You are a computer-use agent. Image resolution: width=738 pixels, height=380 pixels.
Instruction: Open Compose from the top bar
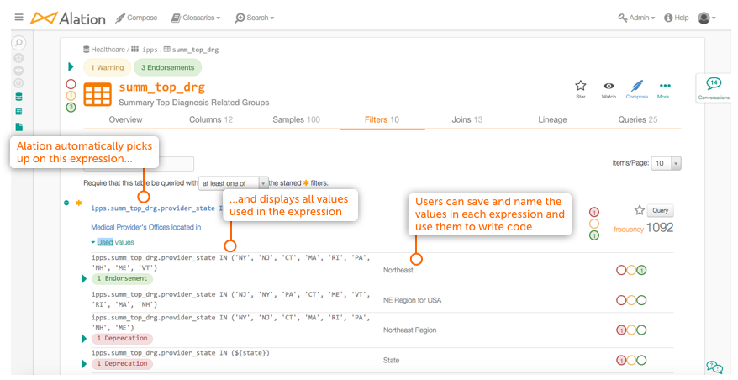pos(136,18)
